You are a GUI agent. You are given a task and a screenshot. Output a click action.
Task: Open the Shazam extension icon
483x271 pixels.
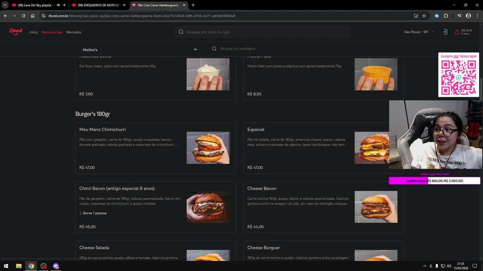point(437,16)
